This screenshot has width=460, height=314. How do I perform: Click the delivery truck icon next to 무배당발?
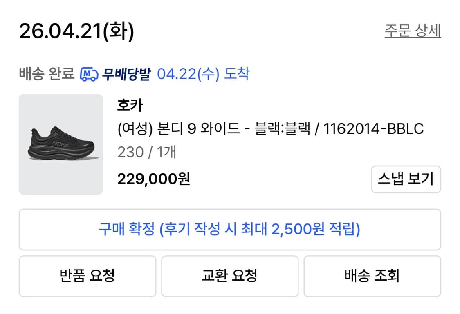pos(90,74)
